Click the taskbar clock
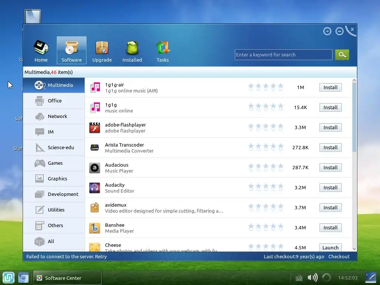Image resolution: width=380 pixels, height=285 pixels. click(x=348, y=278)
